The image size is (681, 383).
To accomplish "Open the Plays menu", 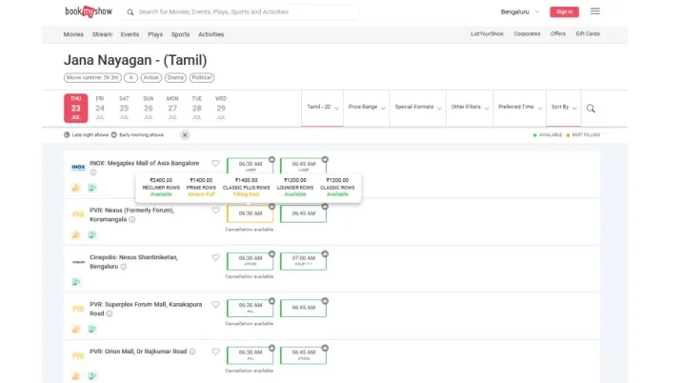I will click(x=155, y=34).
